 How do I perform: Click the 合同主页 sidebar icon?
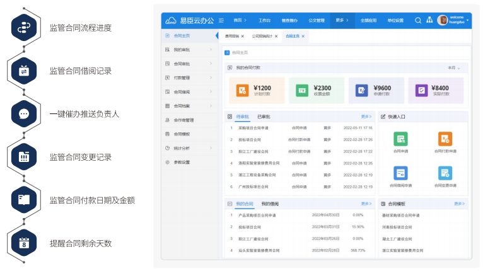tap(168, 36)
